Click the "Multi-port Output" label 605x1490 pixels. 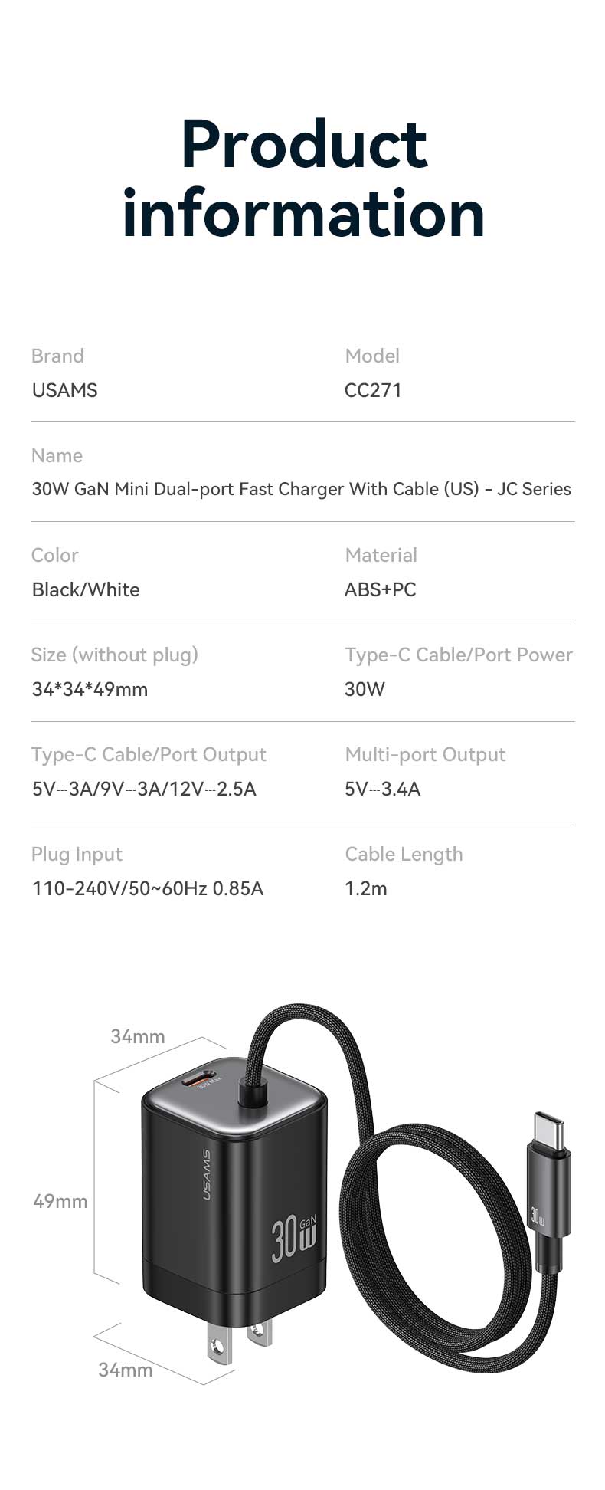click(425, 754)
